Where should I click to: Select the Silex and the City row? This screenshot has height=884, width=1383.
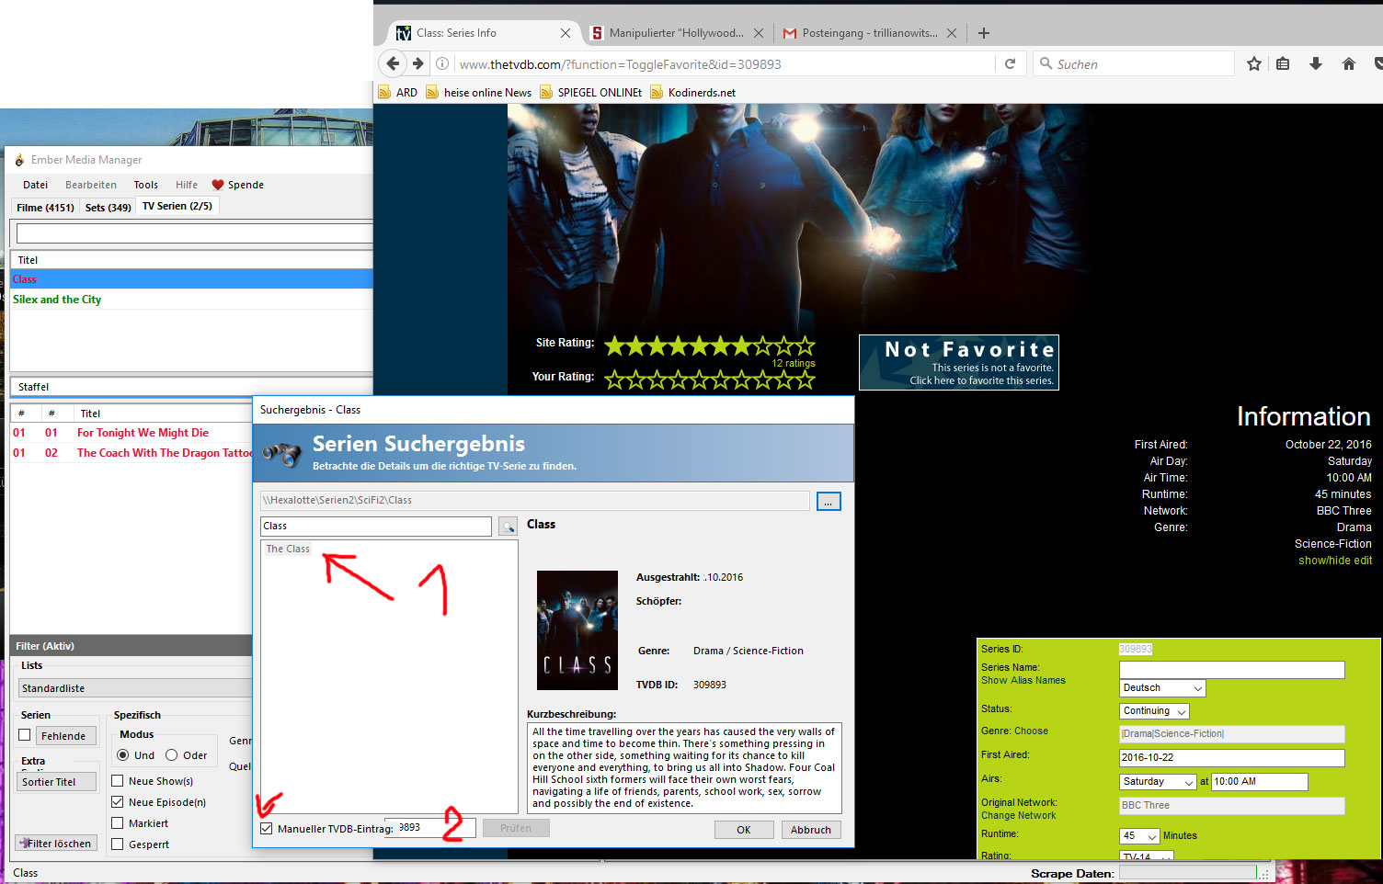191,300
